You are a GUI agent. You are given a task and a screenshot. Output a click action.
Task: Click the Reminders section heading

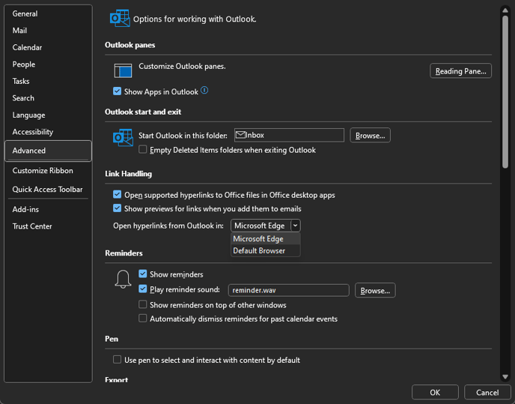[x=124, y=253]
